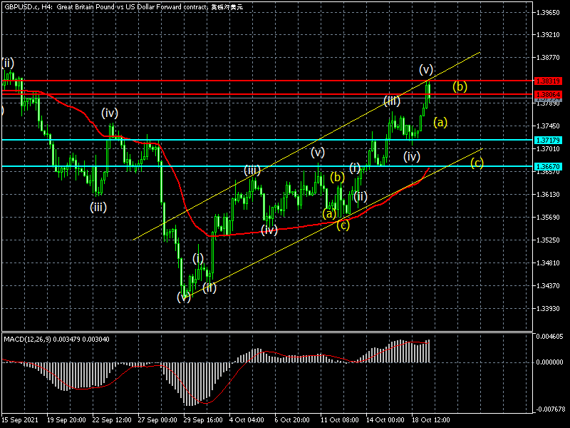The height and width of the screenshot is (428, 570).
Task: Click the 1.37450 price axis label
Action: [x=548, y=126]
